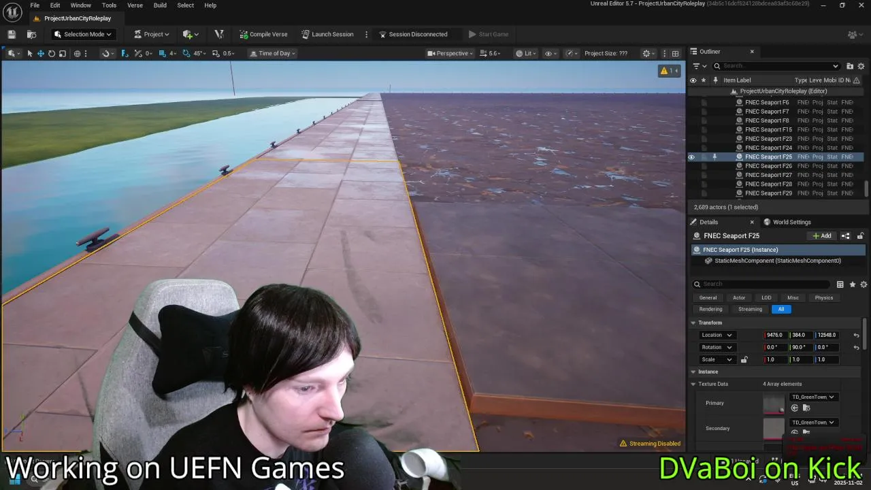Toggle rotation snapping icon
871x490 pixels.
[186, 53]
